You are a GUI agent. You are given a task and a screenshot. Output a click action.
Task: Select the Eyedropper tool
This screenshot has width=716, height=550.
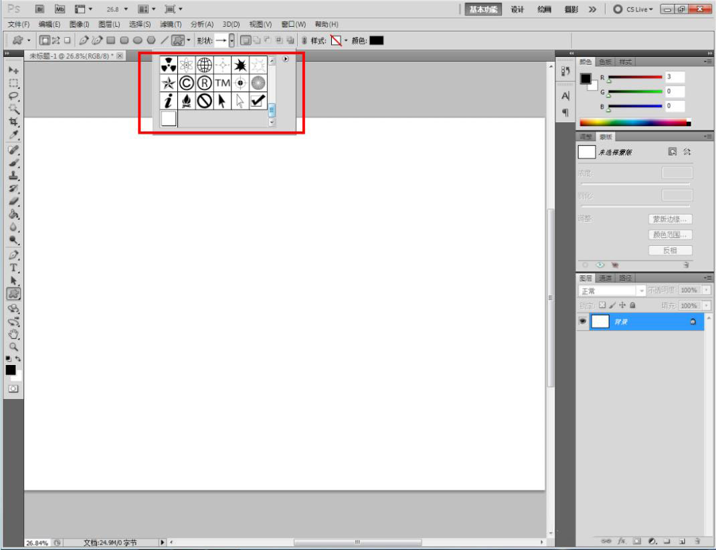coord(13,134)
